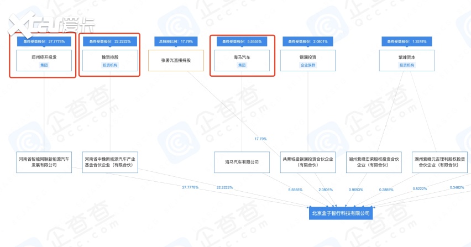
Task: Click the 最终受益股份 27.7778% badge
Action: [x=44, y=41]
